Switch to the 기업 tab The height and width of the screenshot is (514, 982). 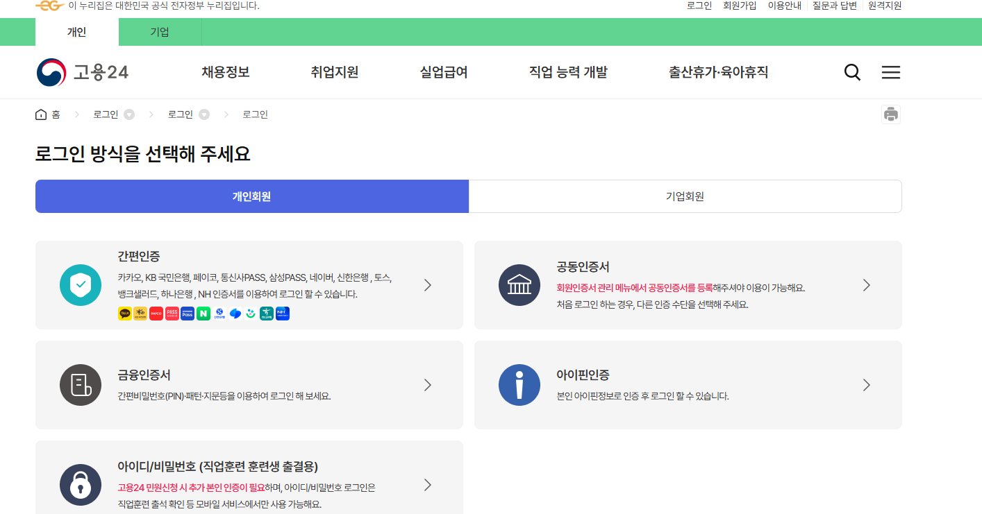click(x=160, y=31)
